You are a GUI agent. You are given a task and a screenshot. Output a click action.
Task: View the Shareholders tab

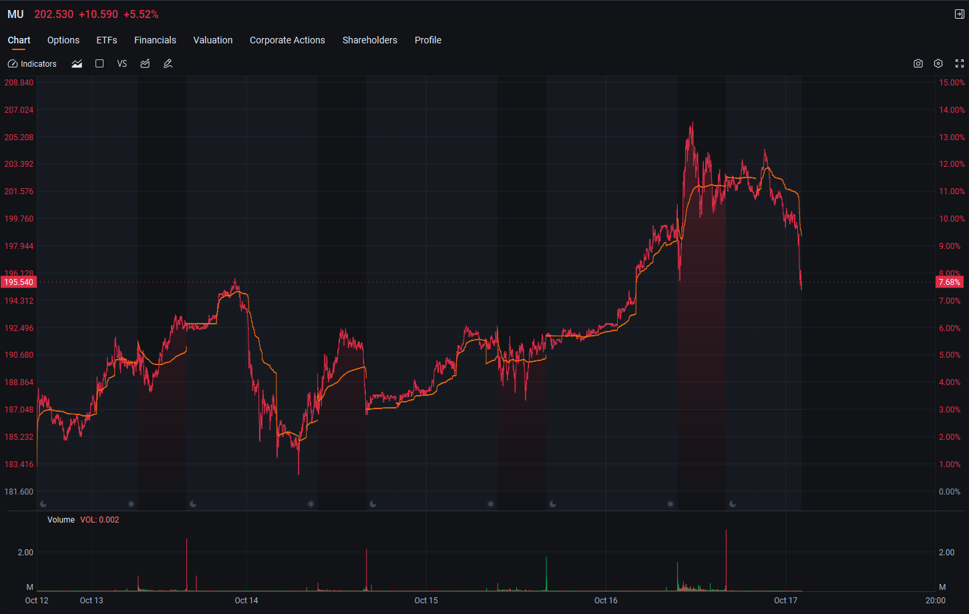[370, 40]
